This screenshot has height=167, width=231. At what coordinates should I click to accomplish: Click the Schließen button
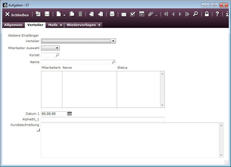click(x=17, y=15)
